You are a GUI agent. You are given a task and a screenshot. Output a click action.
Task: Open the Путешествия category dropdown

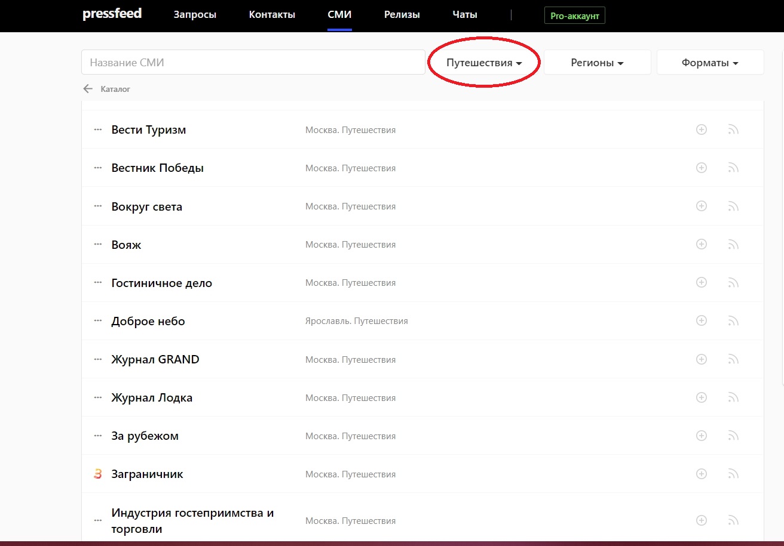click(484, 63)
